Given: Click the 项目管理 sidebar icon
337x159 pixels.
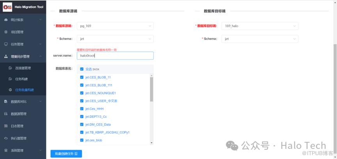Looking at the screenshot, I should click(x=6, y=32).
